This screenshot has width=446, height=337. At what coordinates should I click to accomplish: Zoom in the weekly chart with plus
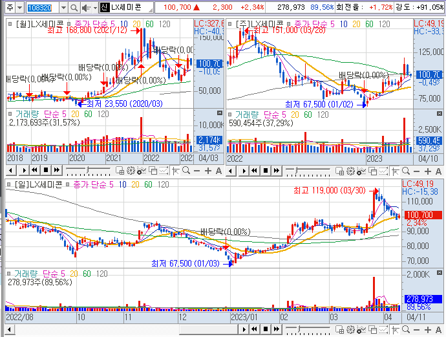428,171
